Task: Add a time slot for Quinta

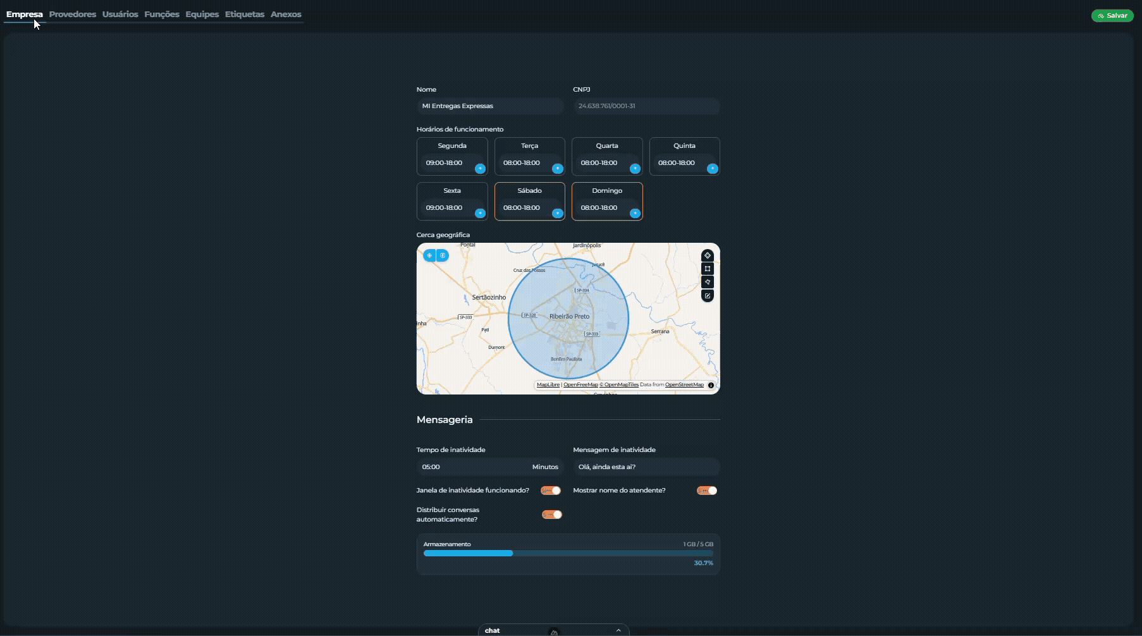Action: [x=713, y=168]
